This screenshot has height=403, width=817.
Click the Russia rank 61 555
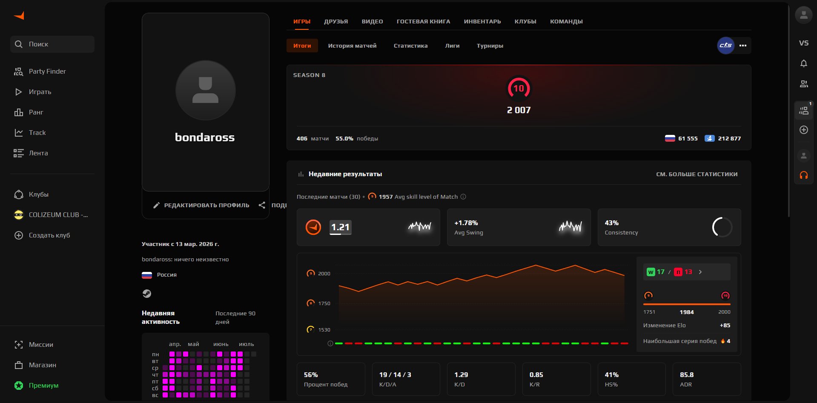[x=681, y=138]
